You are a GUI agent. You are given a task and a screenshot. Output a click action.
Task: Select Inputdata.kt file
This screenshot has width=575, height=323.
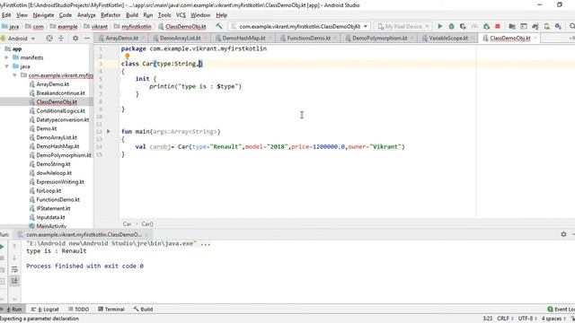(x=50, y=217)
